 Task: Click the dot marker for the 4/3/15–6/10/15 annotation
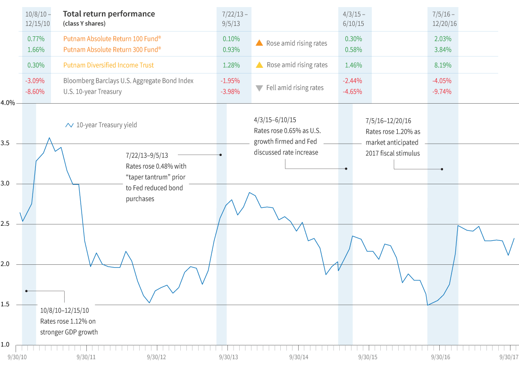pyautogui.click(x=346, y=169)
